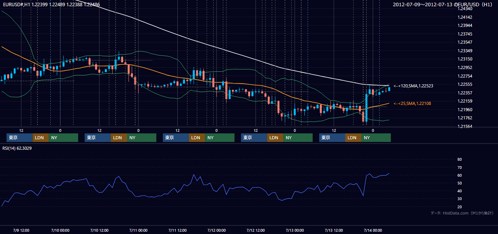The image size is (498, 234).
Task: Click price axis label 1.21564
Action: click(464, 126)
